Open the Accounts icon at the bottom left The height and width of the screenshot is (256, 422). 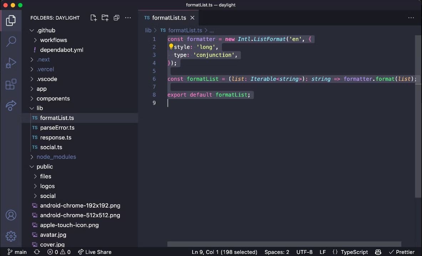coord(11,215)
